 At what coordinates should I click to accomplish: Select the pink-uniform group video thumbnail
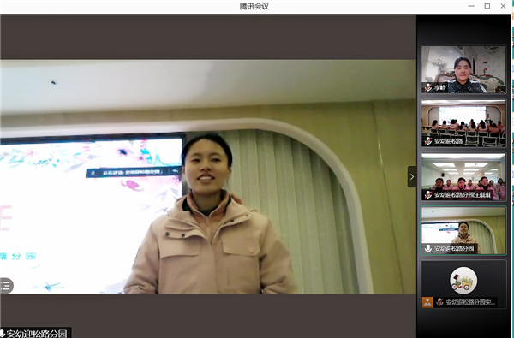pos(463,177)
